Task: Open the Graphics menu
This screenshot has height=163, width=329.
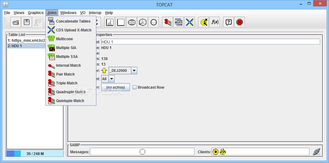Action: [x=36, y=13]
